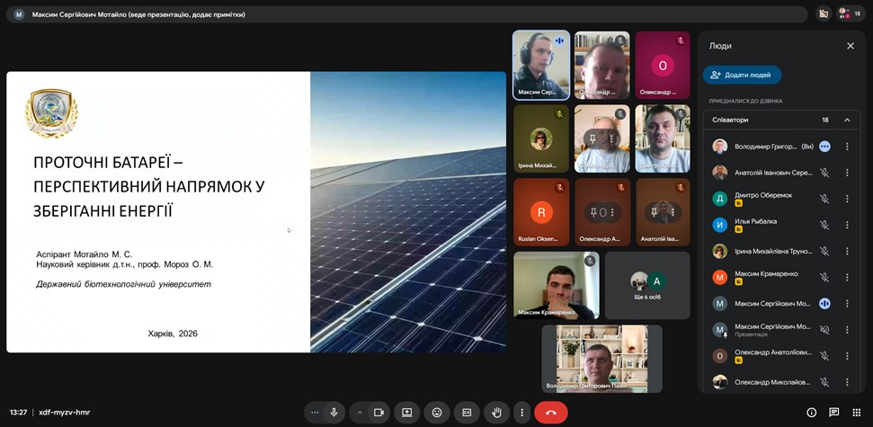
Task: Toggle the microphone button in call bar
Action: pos(334,412)
